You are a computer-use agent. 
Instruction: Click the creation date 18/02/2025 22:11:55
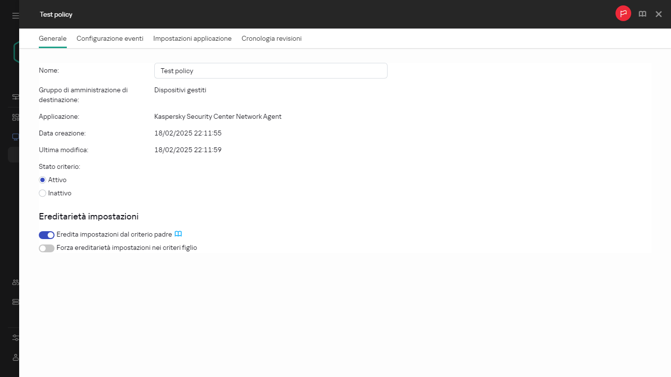click(x=188, y=134)
